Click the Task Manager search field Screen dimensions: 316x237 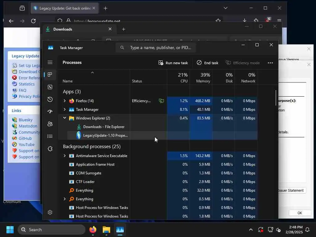pos(156,48)
